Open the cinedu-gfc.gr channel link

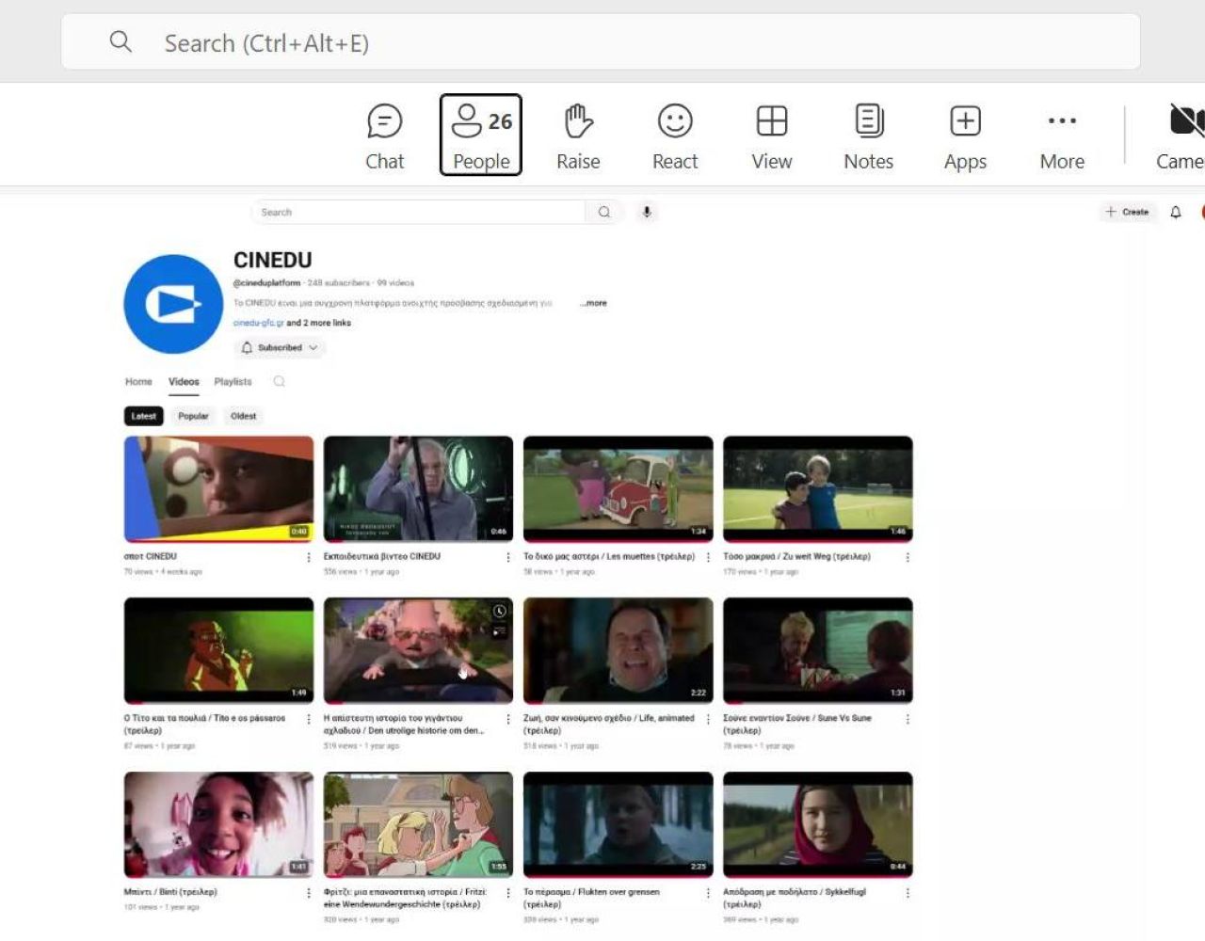[x=258, y=323]
